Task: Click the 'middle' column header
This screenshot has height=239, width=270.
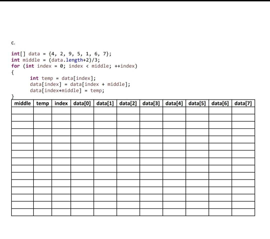Action: (x=22, y=103)
